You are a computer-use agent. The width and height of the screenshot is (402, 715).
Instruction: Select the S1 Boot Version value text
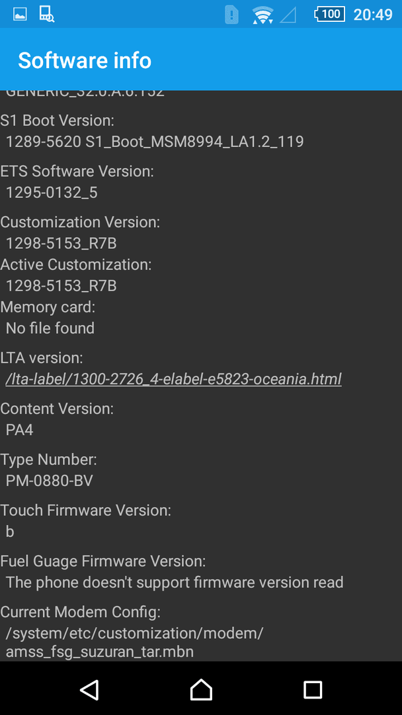click(155, 142)
